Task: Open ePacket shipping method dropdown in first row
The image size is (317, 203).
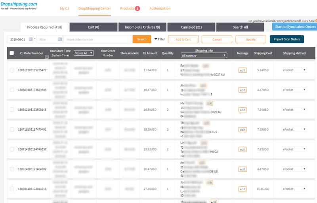Action: pos(294,70)
